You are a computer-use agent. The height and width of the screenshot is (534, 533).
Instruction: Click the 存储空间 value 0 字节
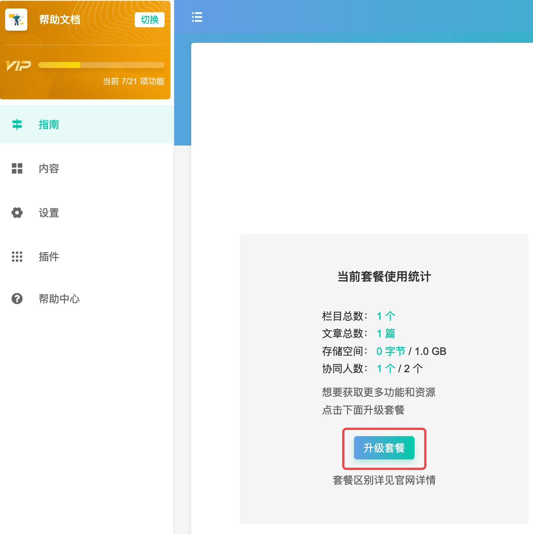click(x=391, y=351)
